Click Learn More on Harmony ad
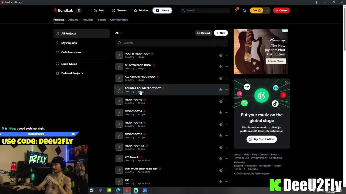 [276, 61]
